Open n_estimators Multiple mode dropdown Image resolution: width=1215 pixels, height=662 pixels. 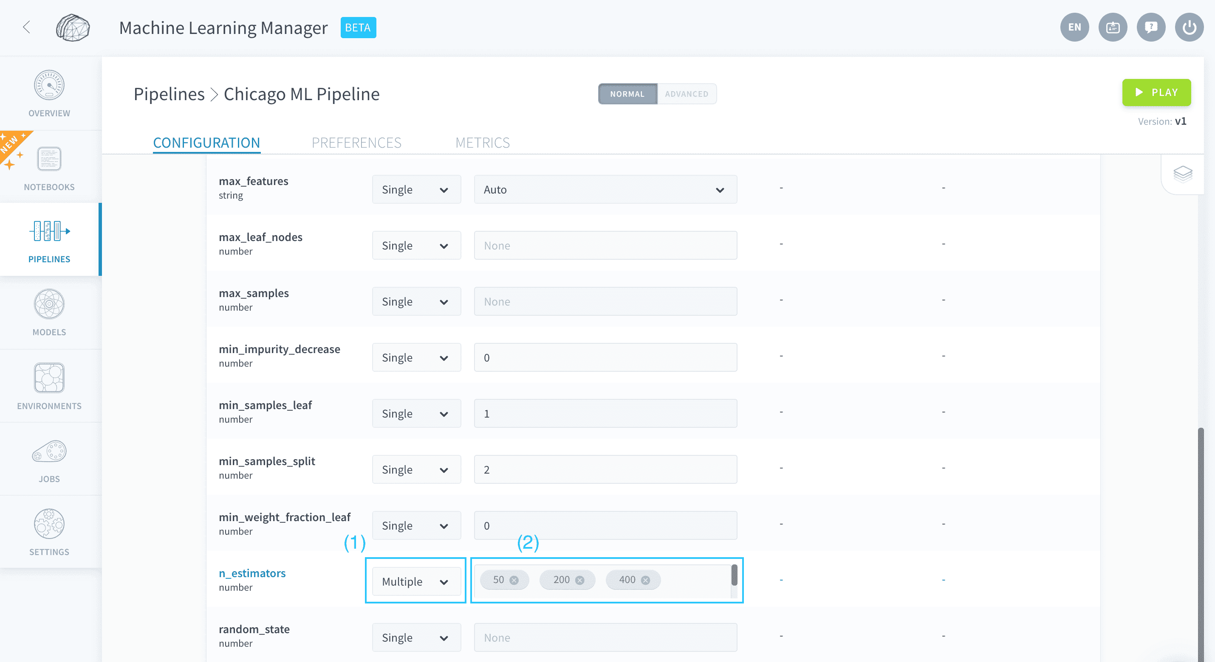[x=416, y=582]
